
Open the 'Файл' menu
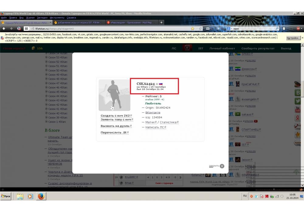(4, 18)
